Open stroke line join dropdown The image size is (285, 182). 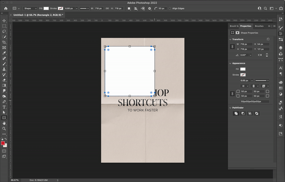[265, 86]
